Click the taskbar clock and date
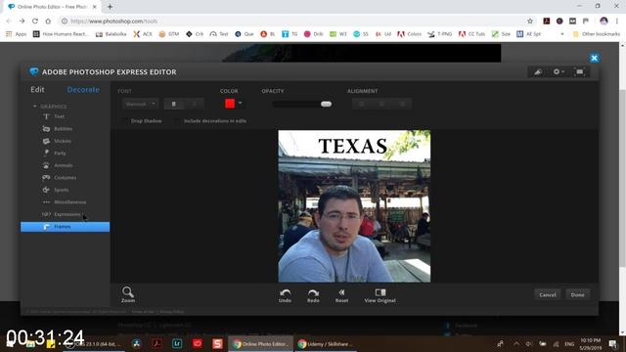626x352 pixels. [590, 344]
